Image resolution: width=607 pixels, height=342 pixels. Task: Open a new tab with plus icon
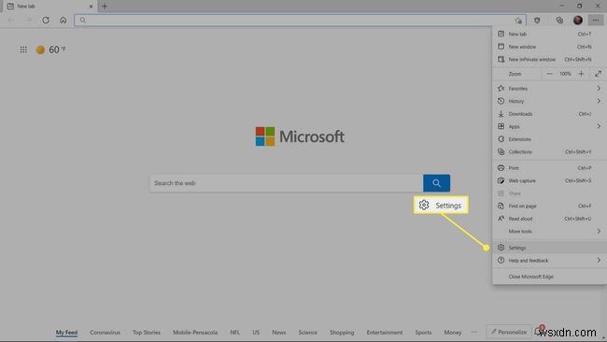click(105, 7)
